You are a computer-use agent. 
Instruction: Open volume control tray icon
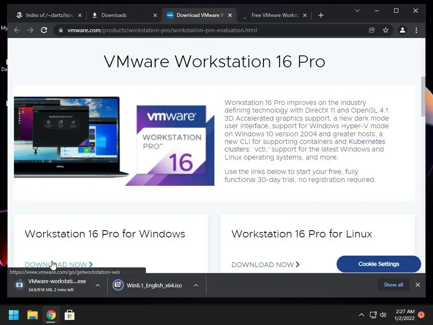(383, 315)
